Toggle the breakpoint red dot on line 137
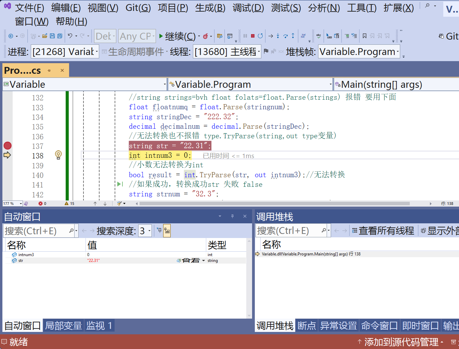This screenshot has width=459, height=349. click(x=7, y=145)
